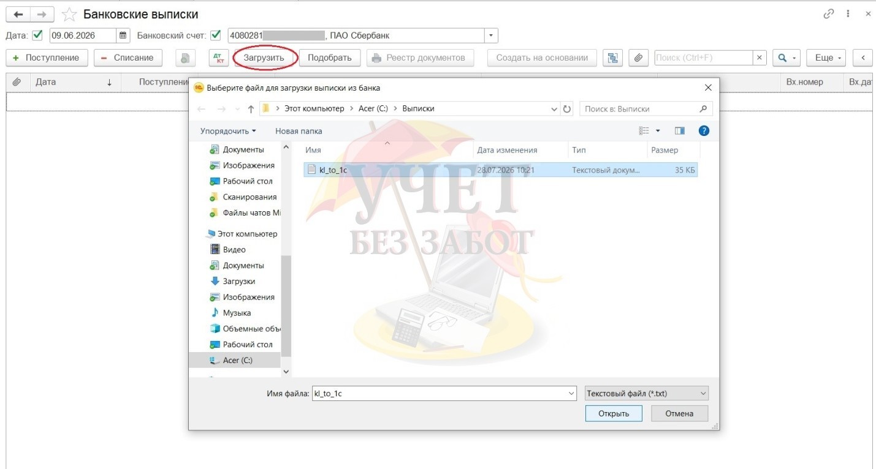This screenshot has width=876, height=469.
Task: Click the Подобрать button
Action: point(330,58)
